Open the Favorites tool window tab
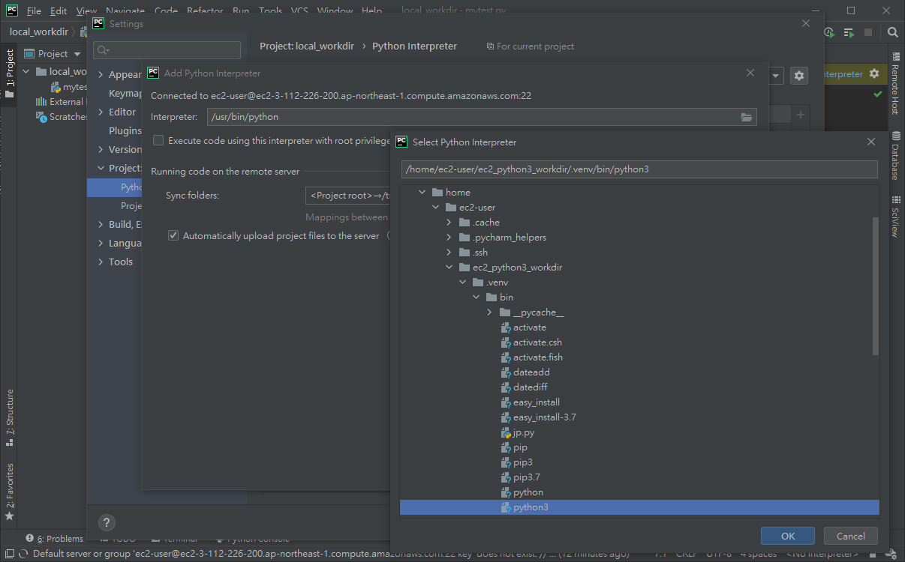Viewport: 905px width, 562px height. [9, 492]
